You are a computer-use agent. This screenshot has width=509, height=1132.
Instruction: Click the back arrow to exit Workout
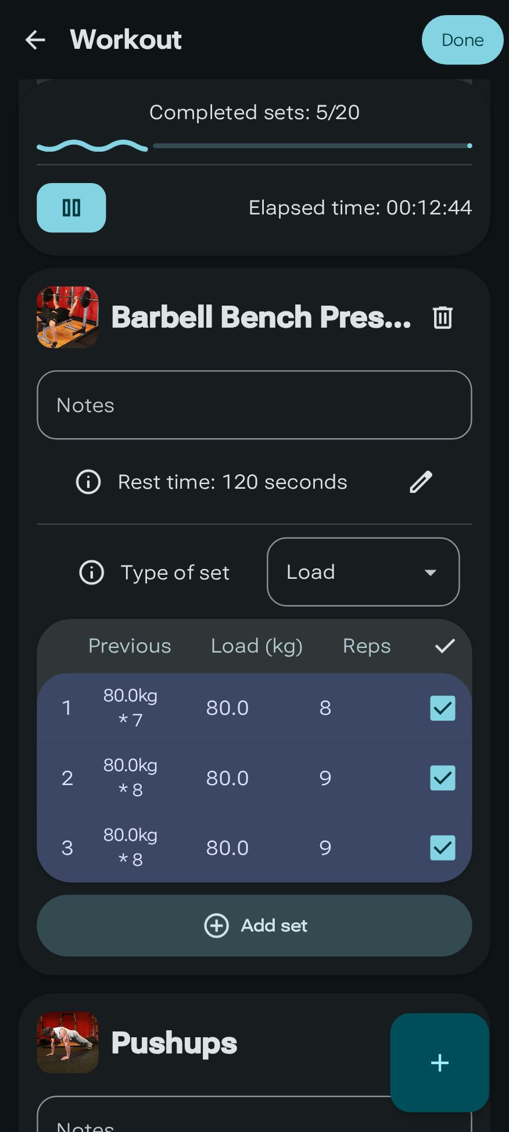pyautogui.click(x=35, y=40)
